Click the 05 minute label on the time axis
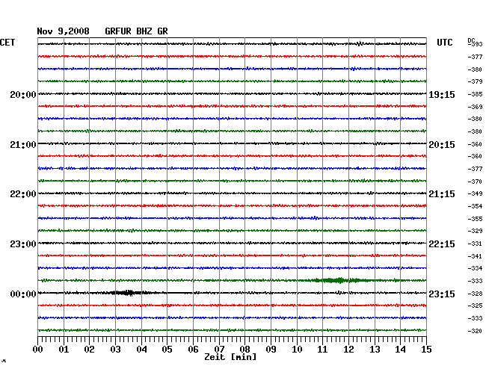The height and width of the screenshot is (369, 486). pyautogui.click(x=167, y=349)
